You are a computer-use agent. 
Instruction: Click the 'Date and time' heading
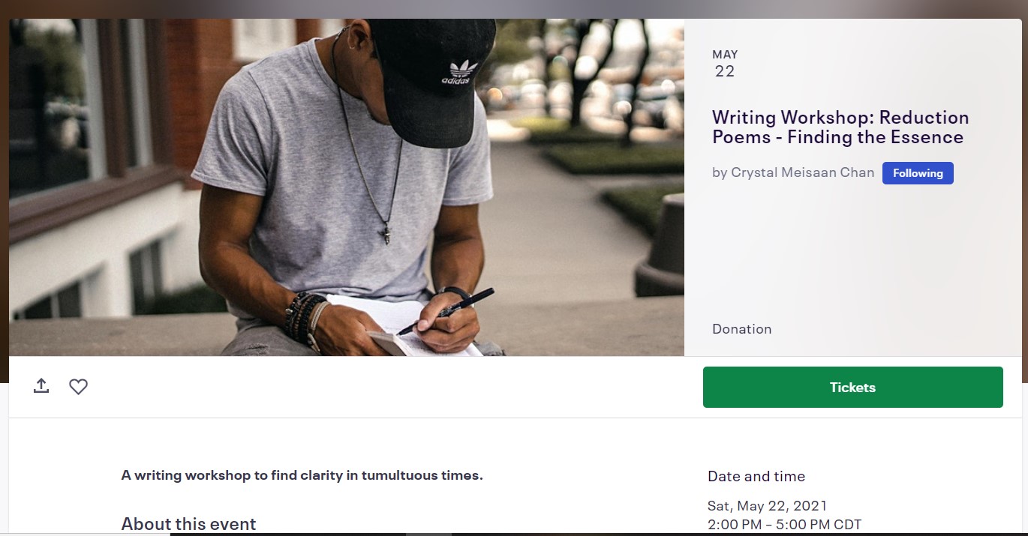(756, 476)
